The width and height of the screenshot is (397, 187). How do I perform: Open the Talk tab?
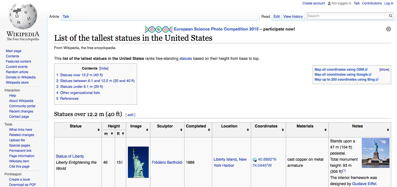click(x=66, y=16)
